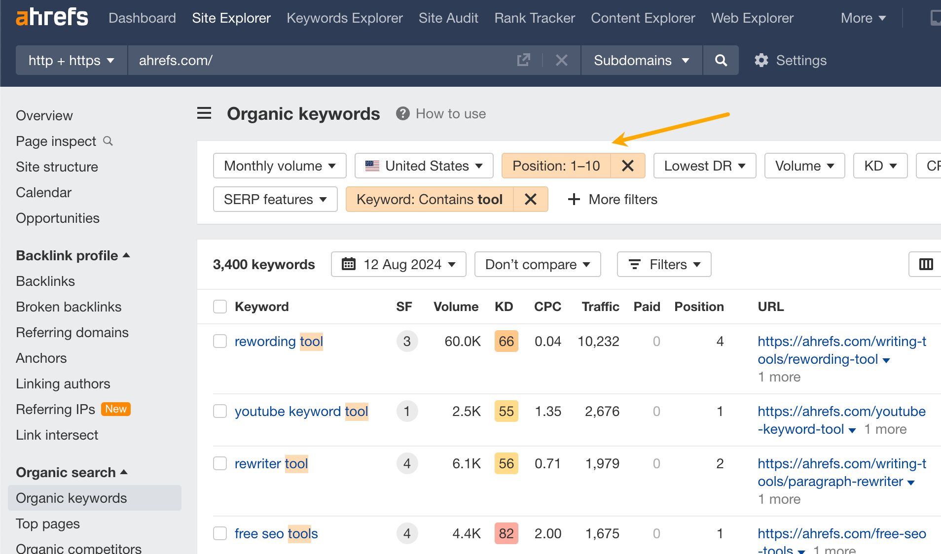Viewport: 941px width, 554px height.
Task: Click the ahrefs.com URL input field
Action: coord(247,60)
